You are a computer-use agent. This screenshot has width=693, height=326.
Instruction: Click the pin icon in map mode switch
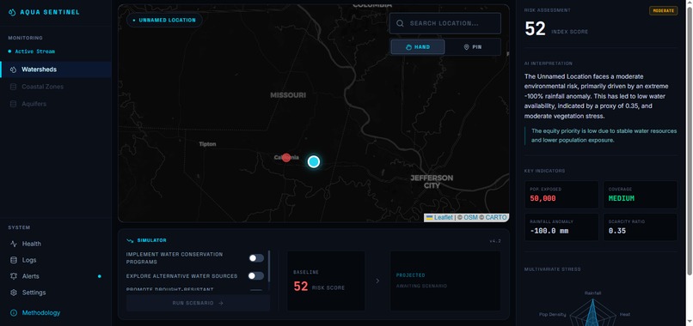click(x=466, y=47)
